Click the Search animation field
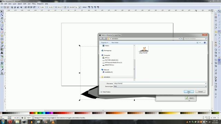Image resolution: width=221 pixels, height=124 pixels. 195,39
